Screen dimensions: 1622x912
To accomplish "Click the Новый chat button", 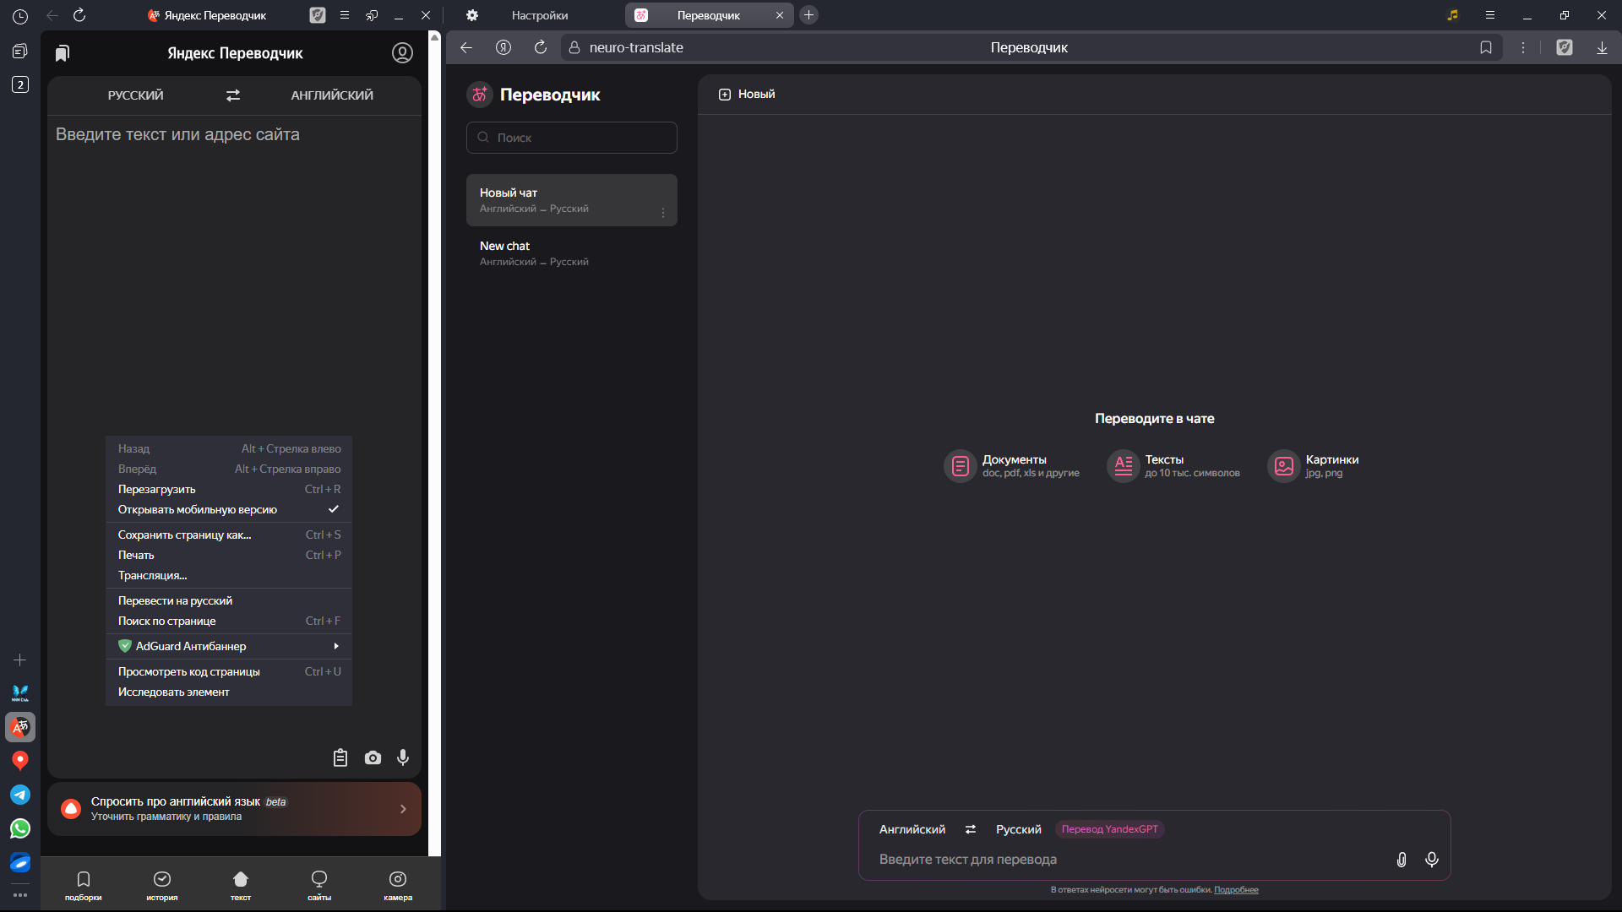I will pos(747,94).
